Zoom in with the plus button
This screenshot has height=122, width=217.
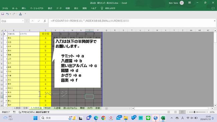coord(207,112)
